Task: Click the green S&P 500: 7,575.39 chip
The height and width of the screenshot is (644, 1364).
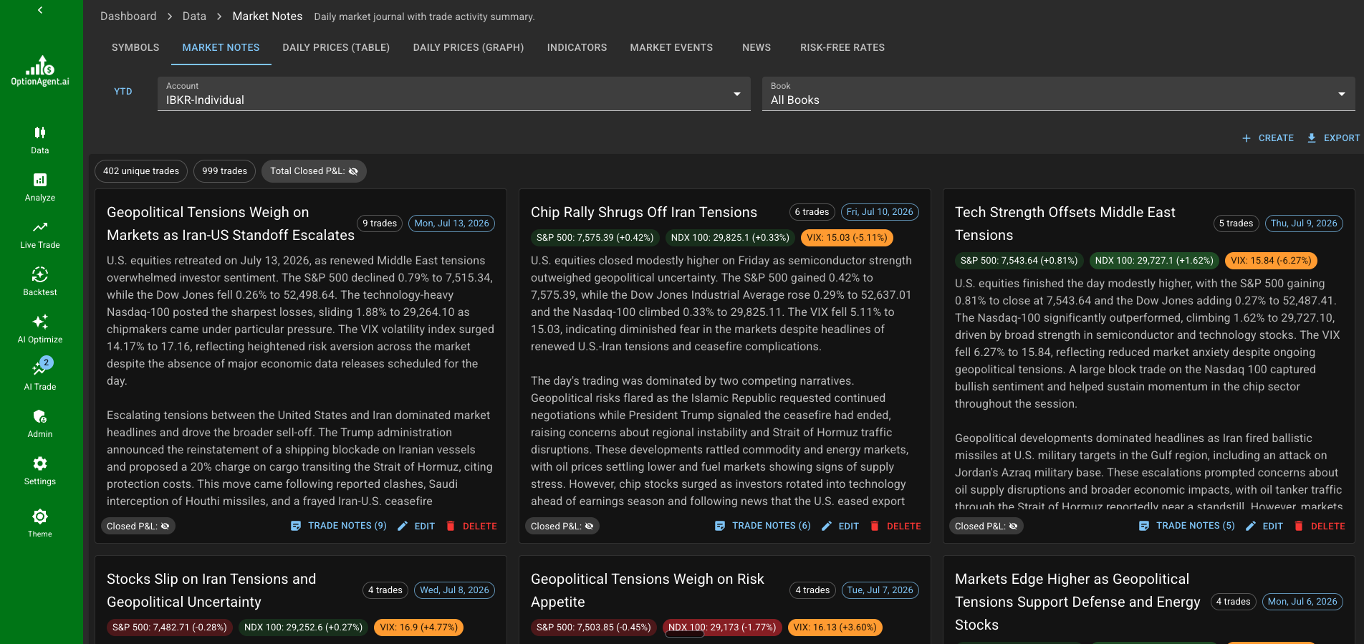Action: 595,238
